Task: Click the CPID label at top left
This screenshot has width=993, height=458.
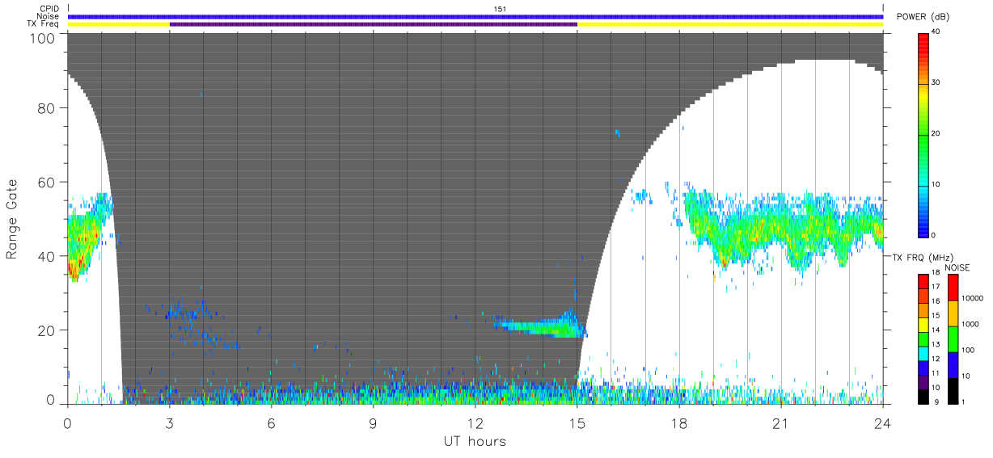Action: 49,9
